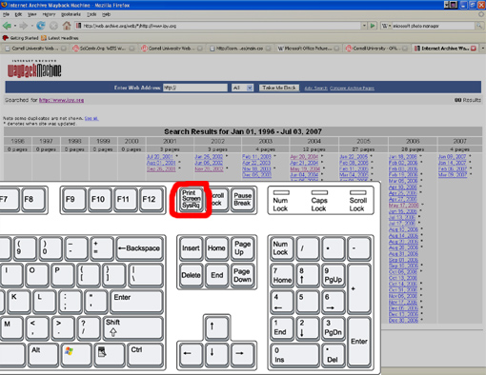Image resolution: width=486 pixels, height=375 pixels.
Task: Open the tab list dropdown arrow
Action: tap(483, 49)
